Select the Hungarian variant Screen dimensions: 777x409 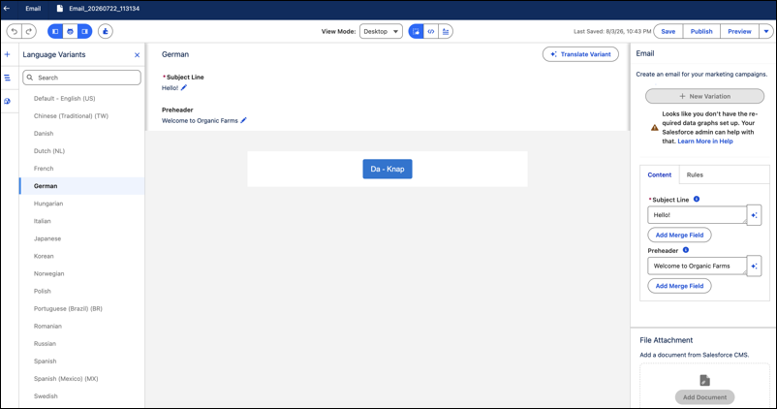[x=81, y=204]
